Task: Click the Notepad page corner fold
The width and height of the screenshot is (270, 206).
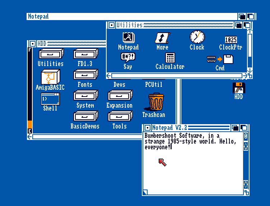Action: coord(145,192)
